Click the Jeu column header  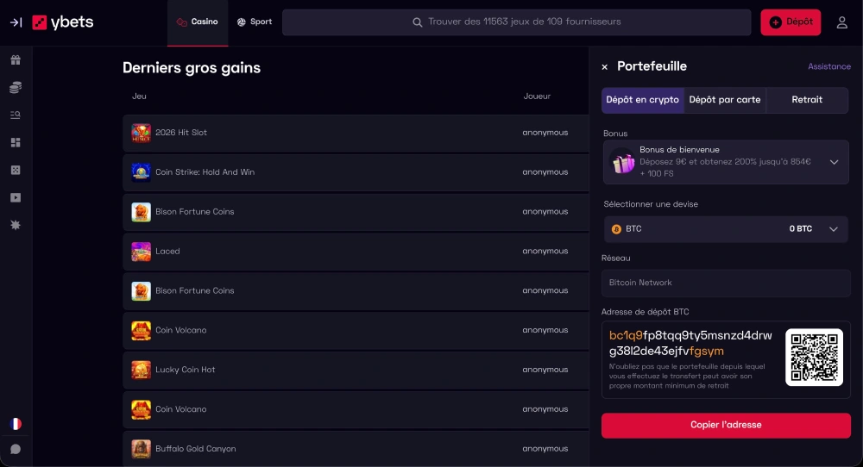139,97
